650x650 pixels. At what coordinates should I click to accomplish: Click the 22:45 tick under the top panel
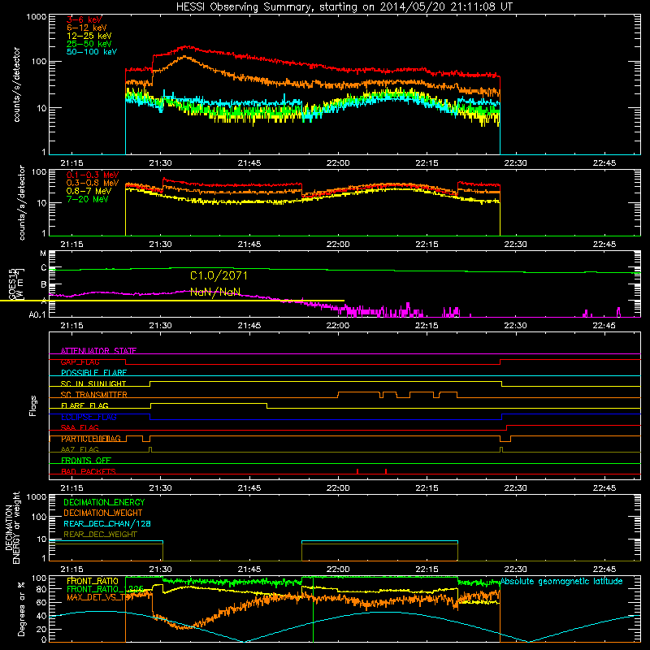(x=604, y=163)
